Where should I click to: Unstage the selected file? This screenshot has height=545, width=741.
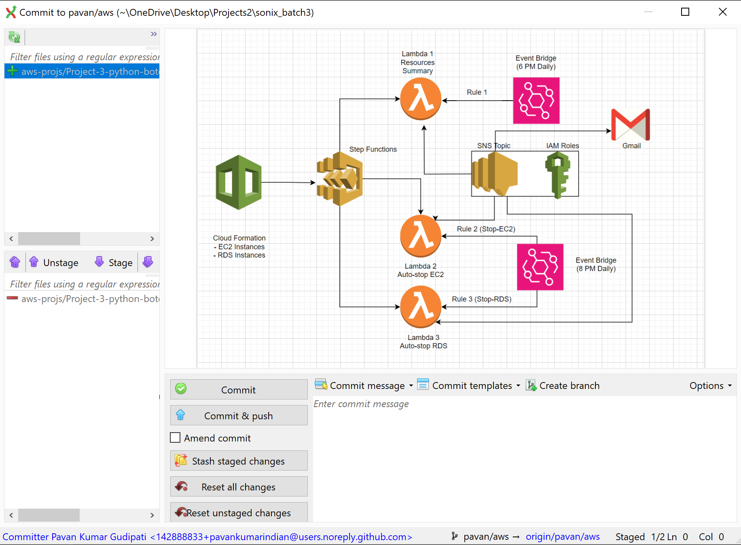[54, 262]
